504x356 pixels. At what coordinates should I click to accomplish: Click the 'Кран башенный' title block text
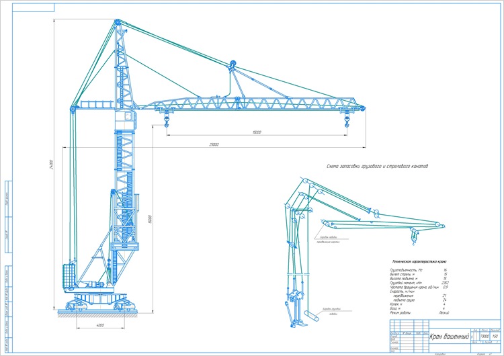[x=449, y=337]
